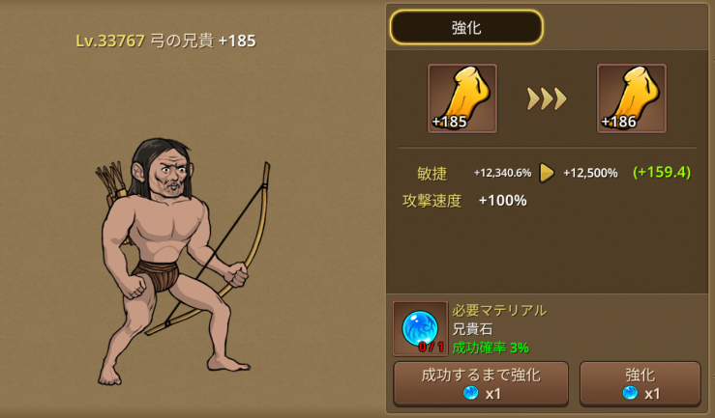Click the blue 兄貴石 material orb icon
The image size is (715, 418).
tap(420, 328)
